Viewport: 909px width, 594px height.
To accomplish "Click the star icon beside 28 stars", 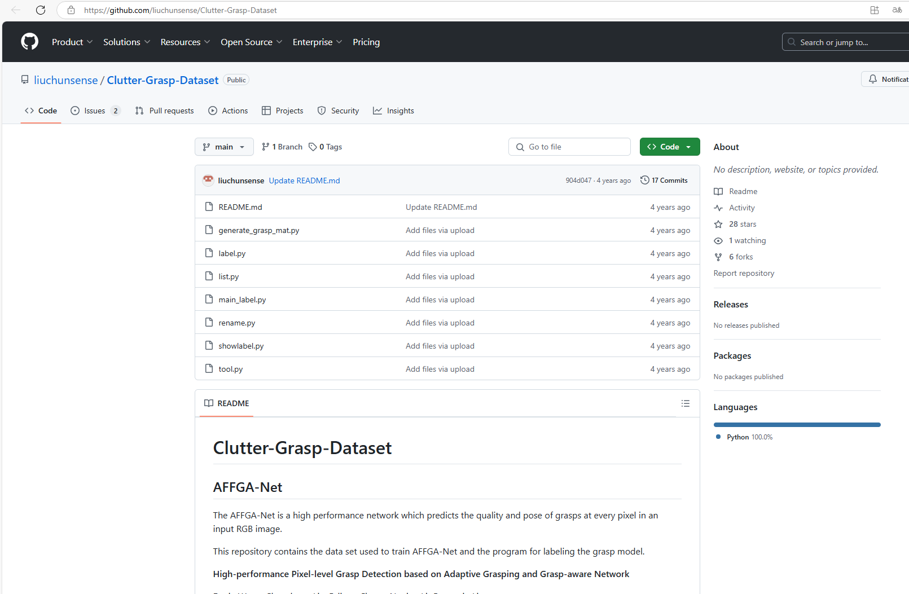I will (718, 224).
